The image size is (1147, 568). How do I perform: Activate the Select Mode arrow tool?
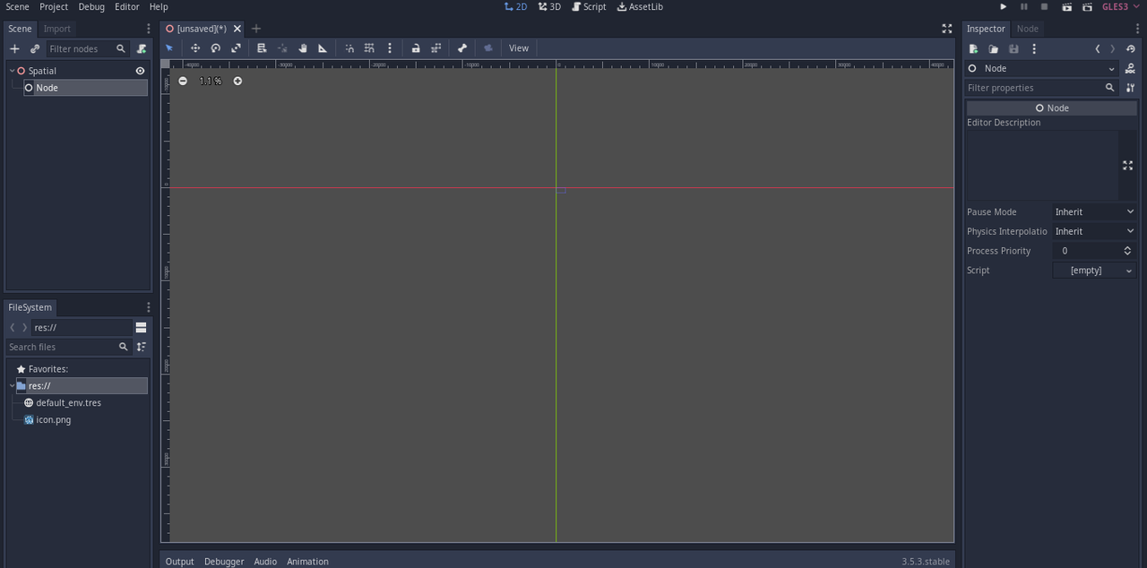pyautogui.click(x=169, y=48)
